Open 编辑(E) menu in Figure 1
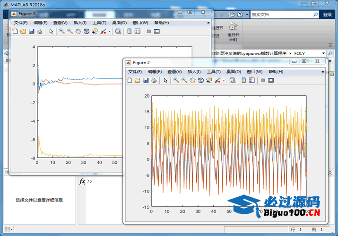The image size is (338, 236). [41, 23]
